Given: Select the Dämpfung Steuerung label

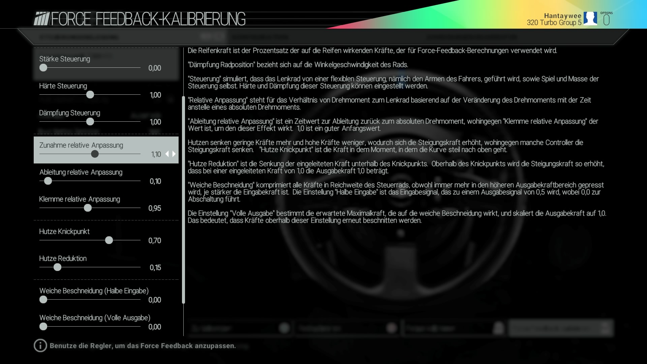Looking at the screenshot, I should (69, 113).
